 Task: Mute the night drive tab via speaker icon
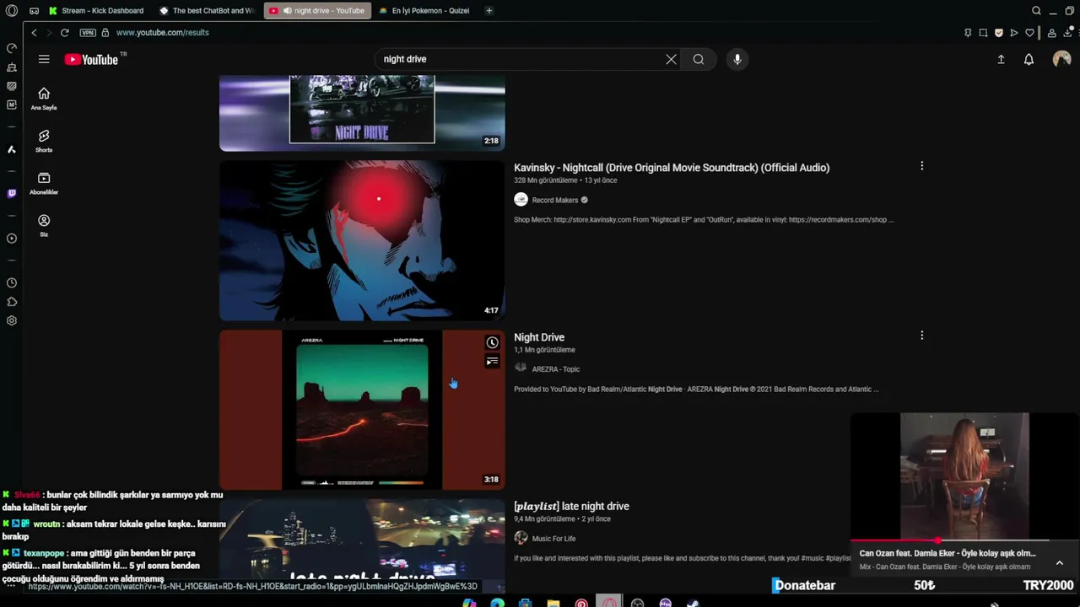click(287, 10)
